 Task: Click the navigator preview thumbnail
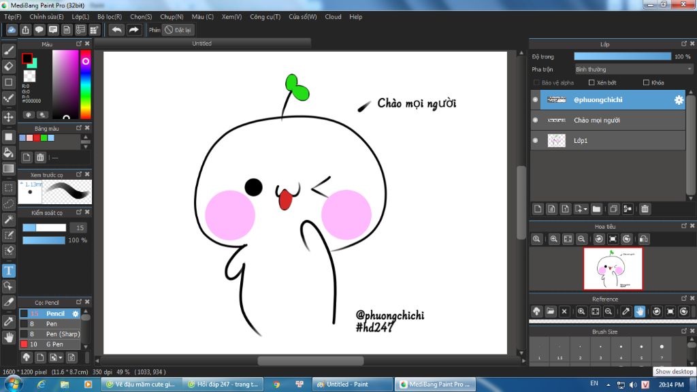tap(613, 269)
